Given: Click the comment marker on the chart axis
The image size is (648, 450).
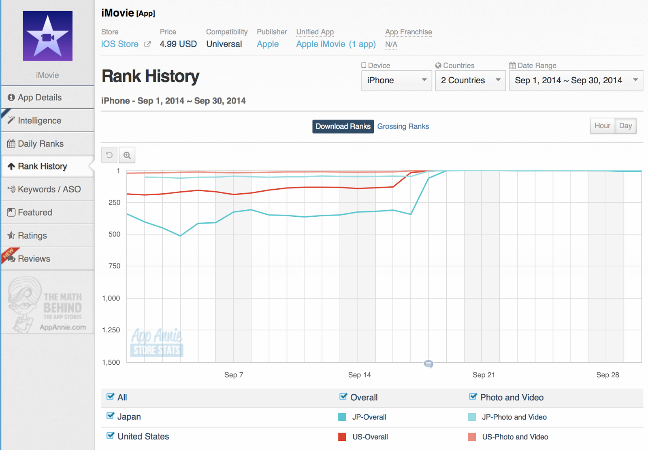Looking at the screenshot, I should 428,364.
